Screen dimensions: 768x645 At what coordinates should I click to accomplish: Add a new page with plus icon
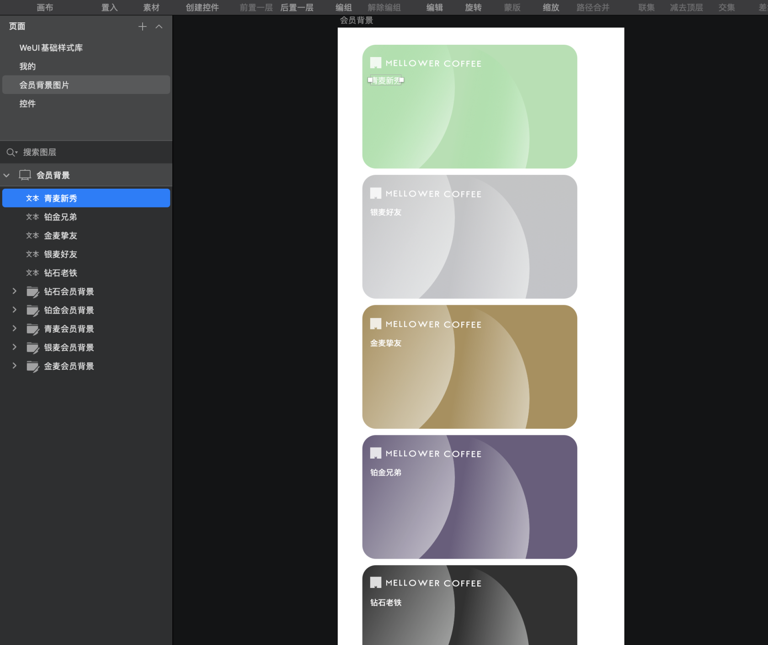pos(143,26)
